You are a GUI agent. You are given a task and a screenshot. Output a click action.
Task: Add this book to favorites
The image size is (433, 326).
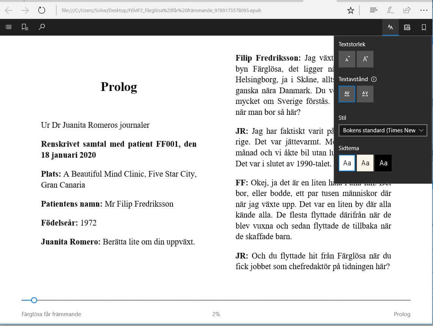click(x=351, y=11)
